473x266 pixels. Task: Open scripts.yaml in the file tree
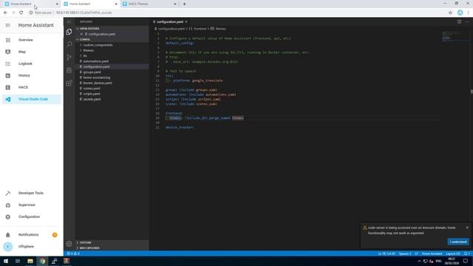coord(112,94)
